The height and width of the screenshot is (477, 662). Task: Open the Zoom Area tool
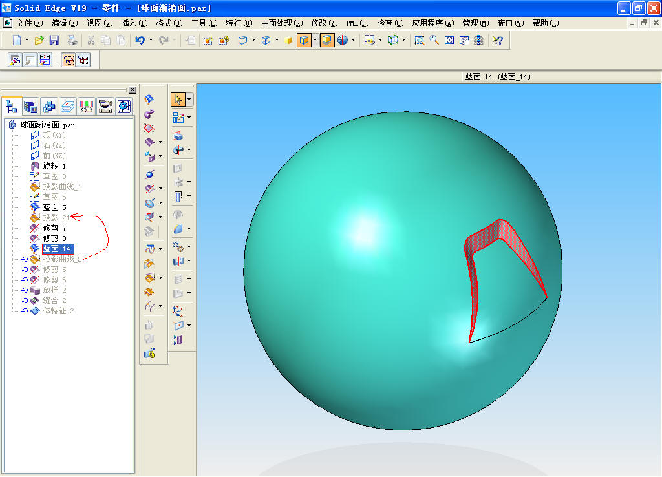419,40
